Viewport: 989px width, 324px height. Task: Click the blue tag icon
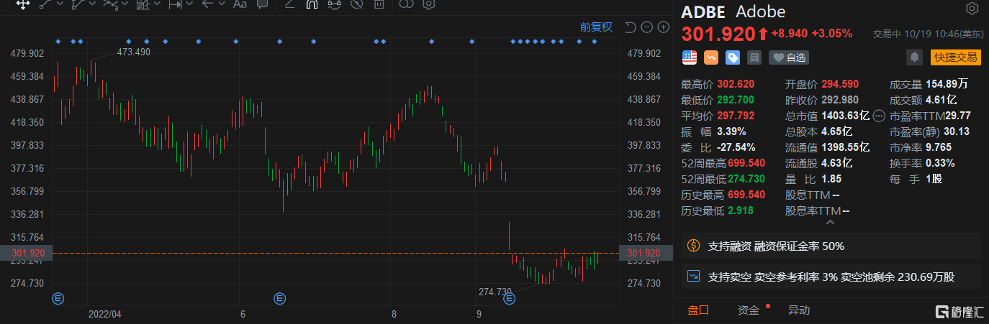[x=733, y=57]
